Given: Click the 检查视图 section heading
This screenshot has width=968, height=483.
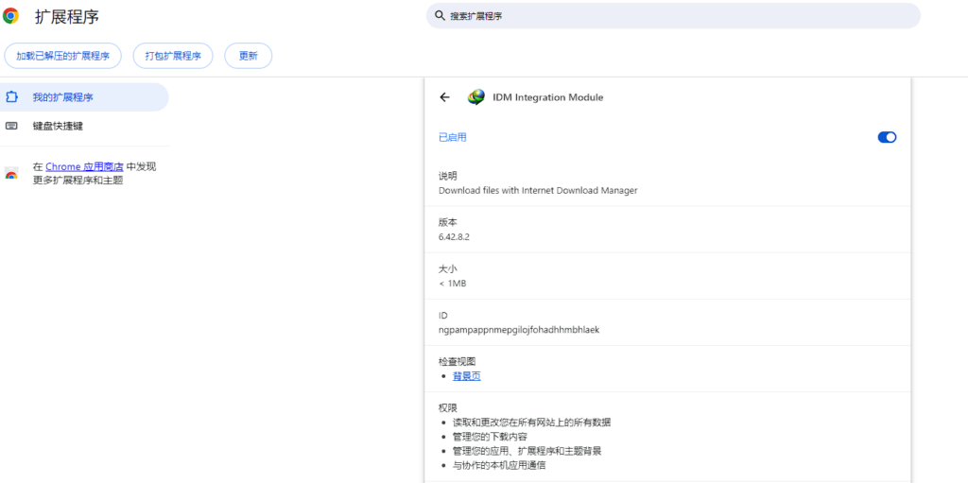Looking at the screenshot, I should tap(457, 361).
